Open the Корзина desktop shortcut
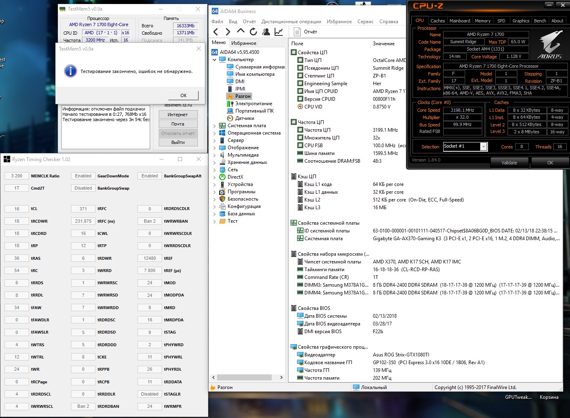This screenshot has width=570, height=418. [x=549, y=397]
